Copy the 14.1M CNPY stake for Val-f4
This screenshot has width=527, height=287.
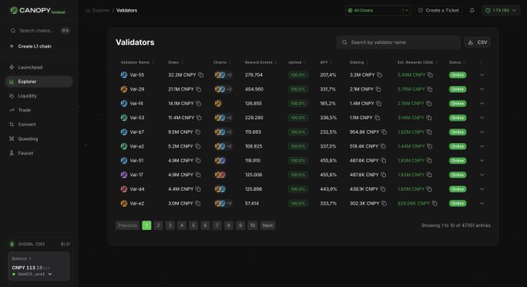coord(198,104)
